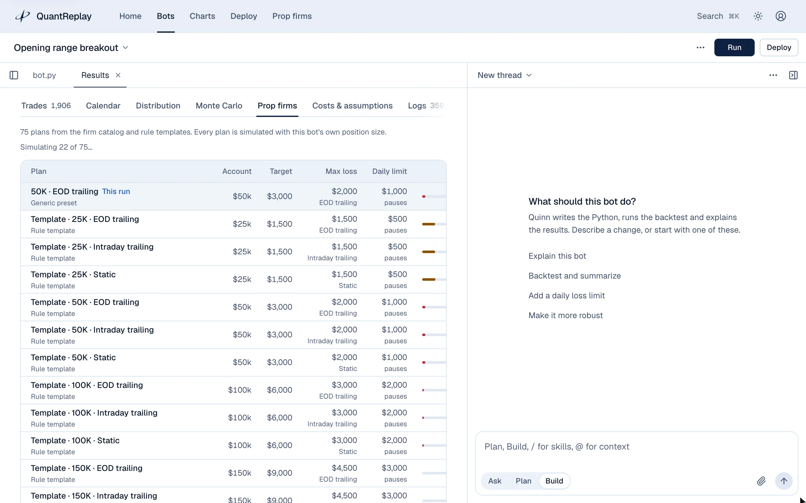806x503 pixels.
Task: Click the progress bar in Template 25K Static row
Action: click(x=434, y=279)
